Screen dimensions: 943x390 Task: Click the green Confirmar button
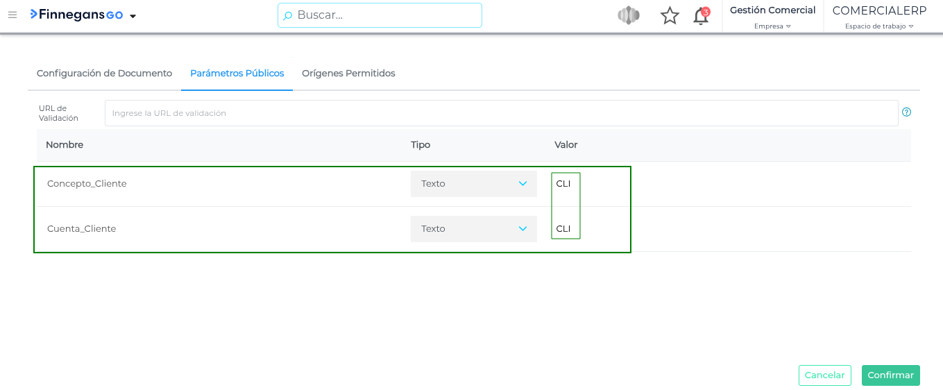890,375
